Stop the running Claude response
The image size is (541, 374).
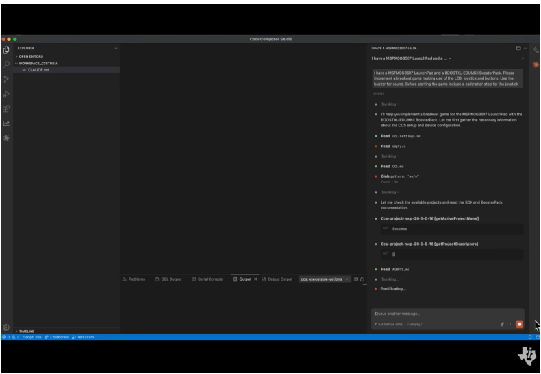tap(520, 324)
